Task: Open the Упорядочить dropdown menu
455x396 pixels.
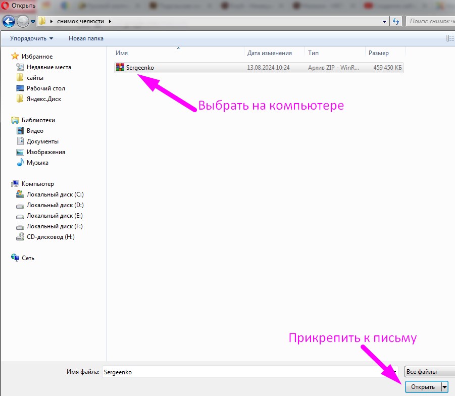Action: (31, 38)
